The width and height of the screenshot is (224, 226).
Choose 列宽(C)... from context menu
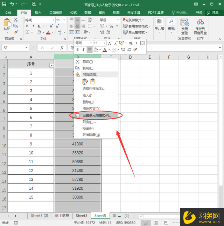coord(96,122)
